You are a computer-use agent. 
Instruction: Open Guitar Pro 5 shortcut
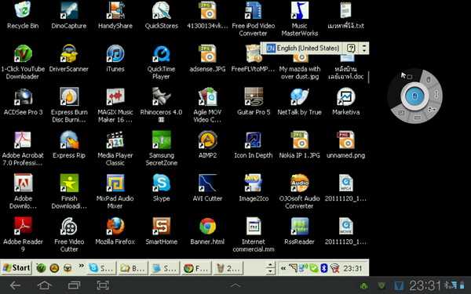click(254, 101)
